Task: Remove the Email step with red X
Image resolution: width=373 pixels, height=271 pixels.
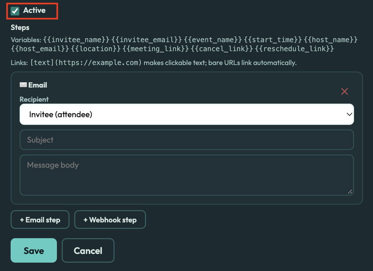Action: 345,91
